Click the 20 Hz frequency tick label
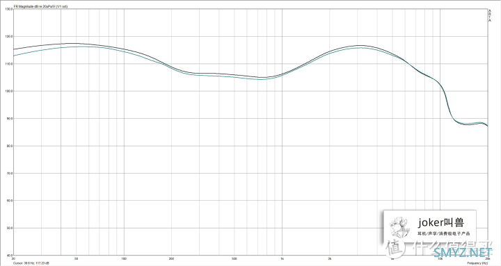This screenshot has height=266, width=501. [x=13, y=258]
